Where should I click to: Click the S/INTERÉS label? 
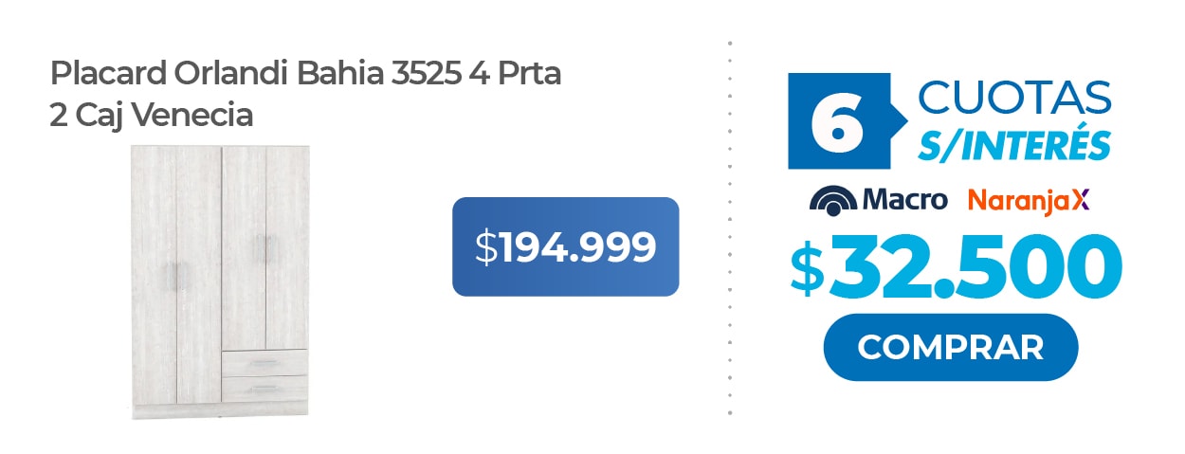1013,145
